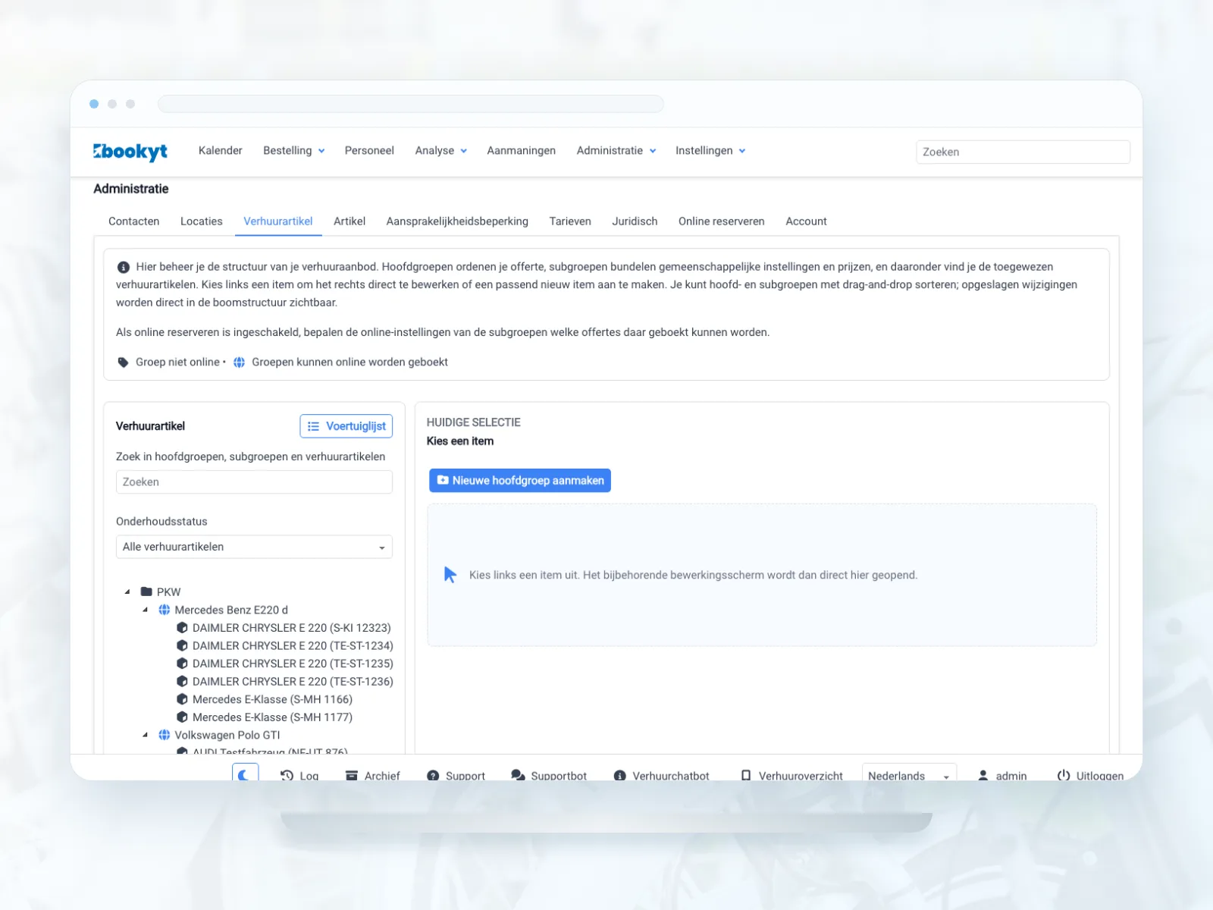Viewport: 1213px width, 910px height.
Task: Collapse the PKW tree node
Action: pyautogui.click(x=127, y=591)
